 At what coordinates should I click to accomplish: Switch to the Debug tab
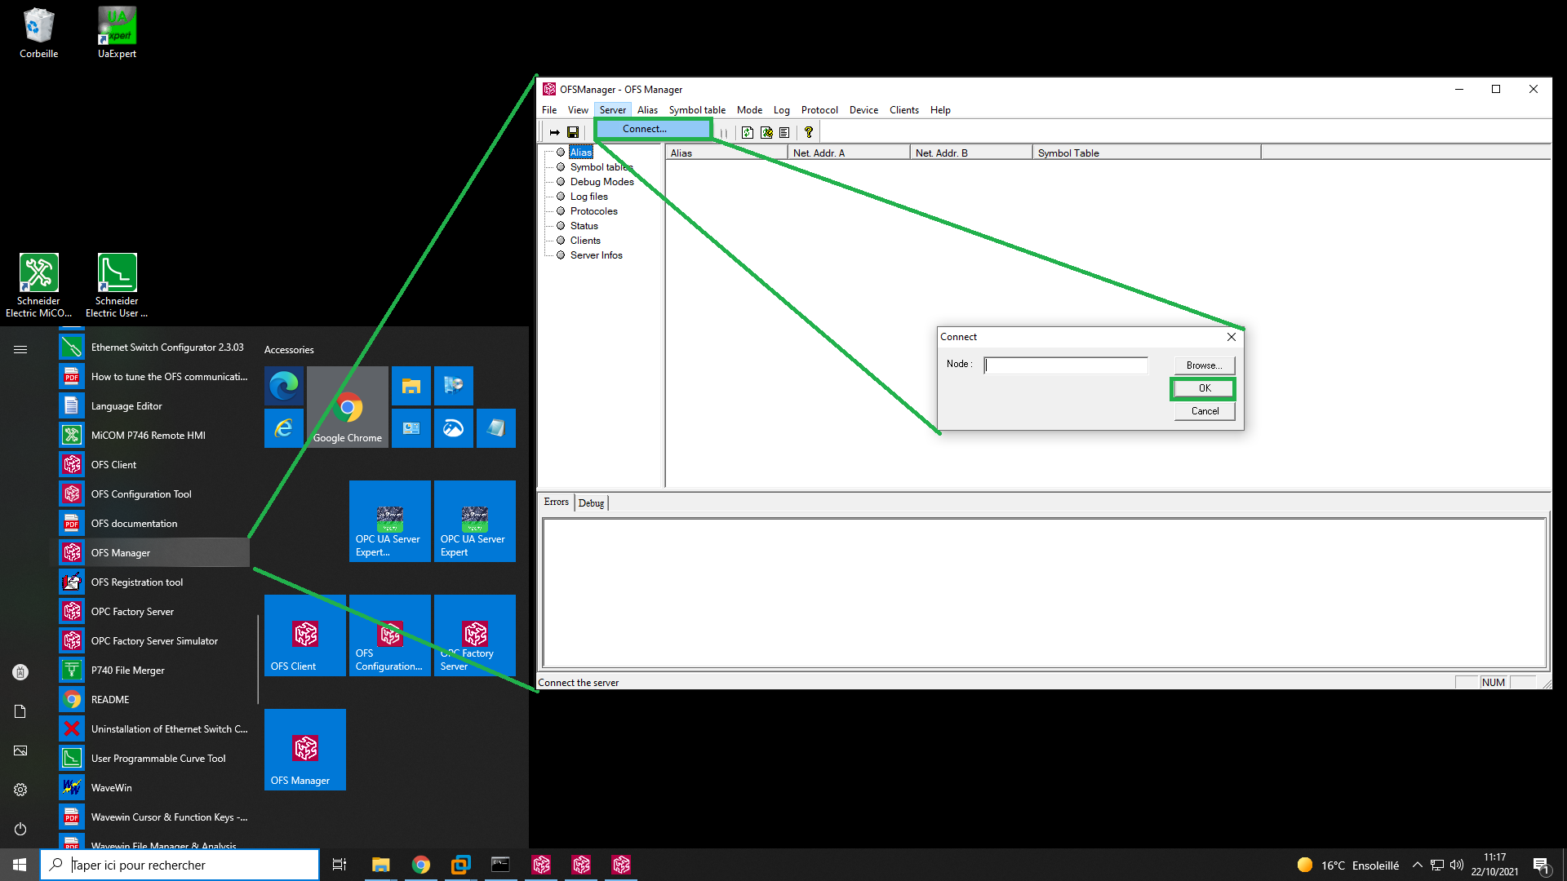click(x=591, y=503)
